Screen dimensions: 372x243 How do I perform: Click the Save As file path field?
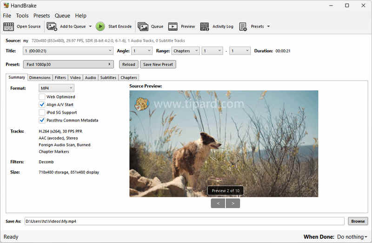pos(184,221)
